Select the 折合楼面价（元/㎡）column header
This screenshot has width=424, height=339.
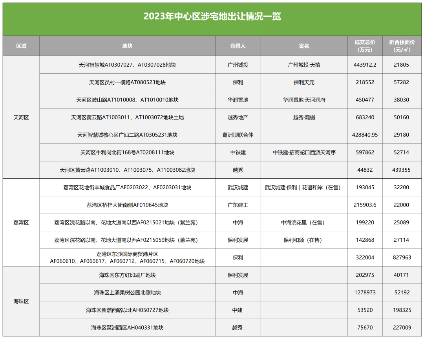[x=402, y=46]
